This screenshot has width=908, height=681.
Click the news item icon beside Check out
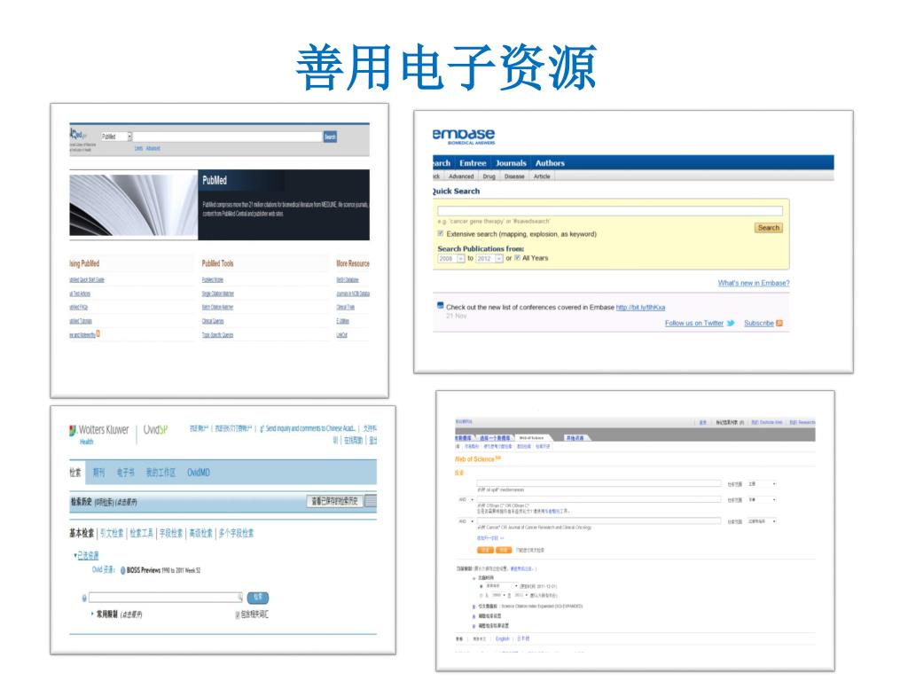point(440,306)
